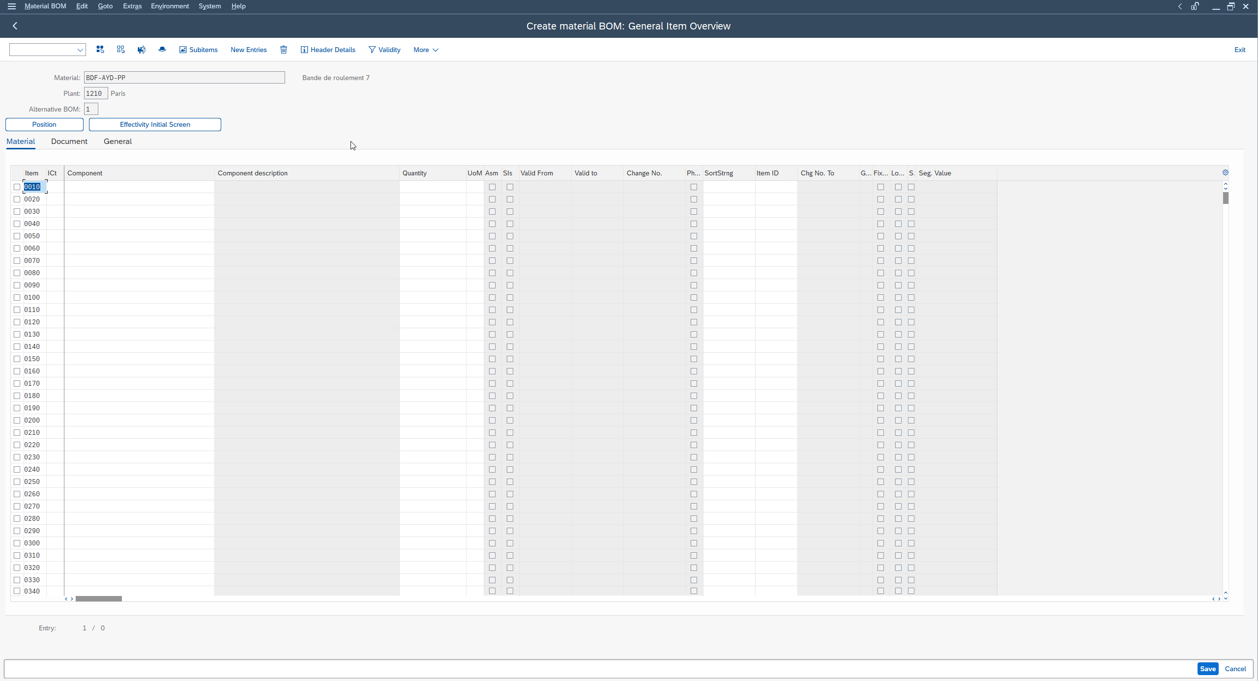The height and width of the screenshot is (681, 1258).
Task: Select row checkbox for item 0010
Action: (x=17, y=187)
